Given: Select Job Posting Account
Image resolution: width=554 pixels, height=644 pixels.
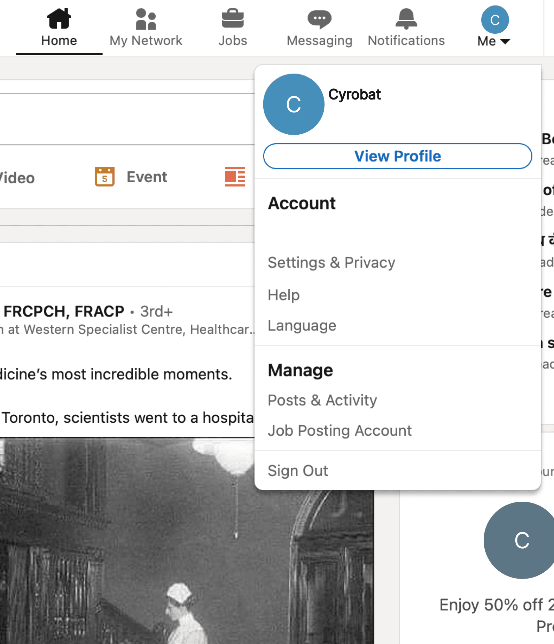Looking at the screenshot, I should [340, 431].
